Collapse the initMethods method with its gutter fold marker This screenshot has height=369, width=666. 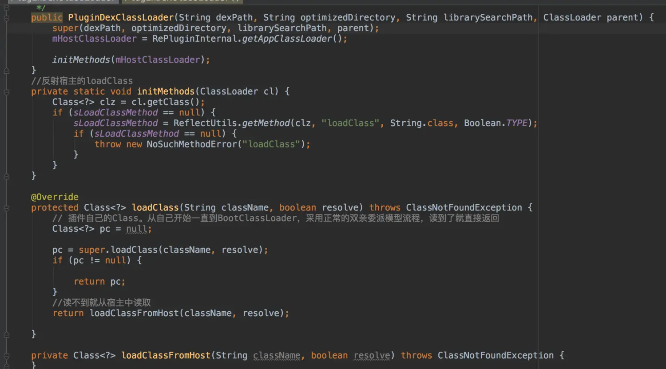[6, 92]
